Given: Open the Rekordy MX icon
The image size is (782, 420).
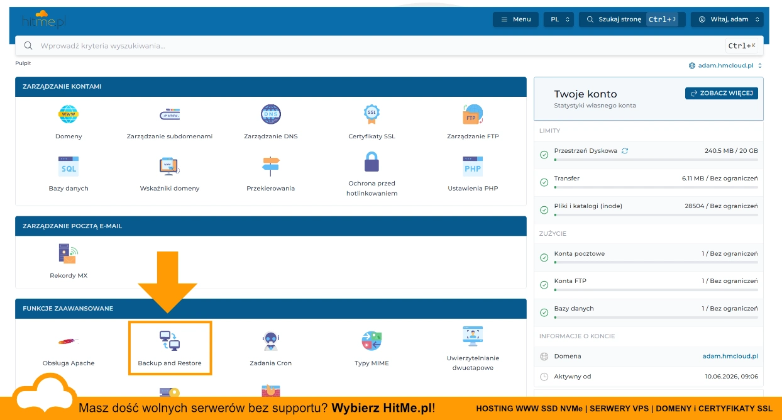Looking at the screenshot, I should (x=69, y=254).
